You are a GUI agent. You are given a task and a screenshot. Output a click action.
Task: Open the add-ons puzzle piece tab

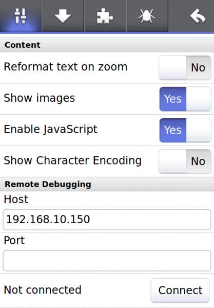105,16
